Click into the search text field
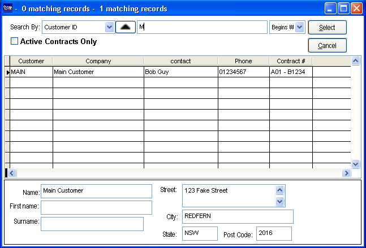 [x=202, y=27]
